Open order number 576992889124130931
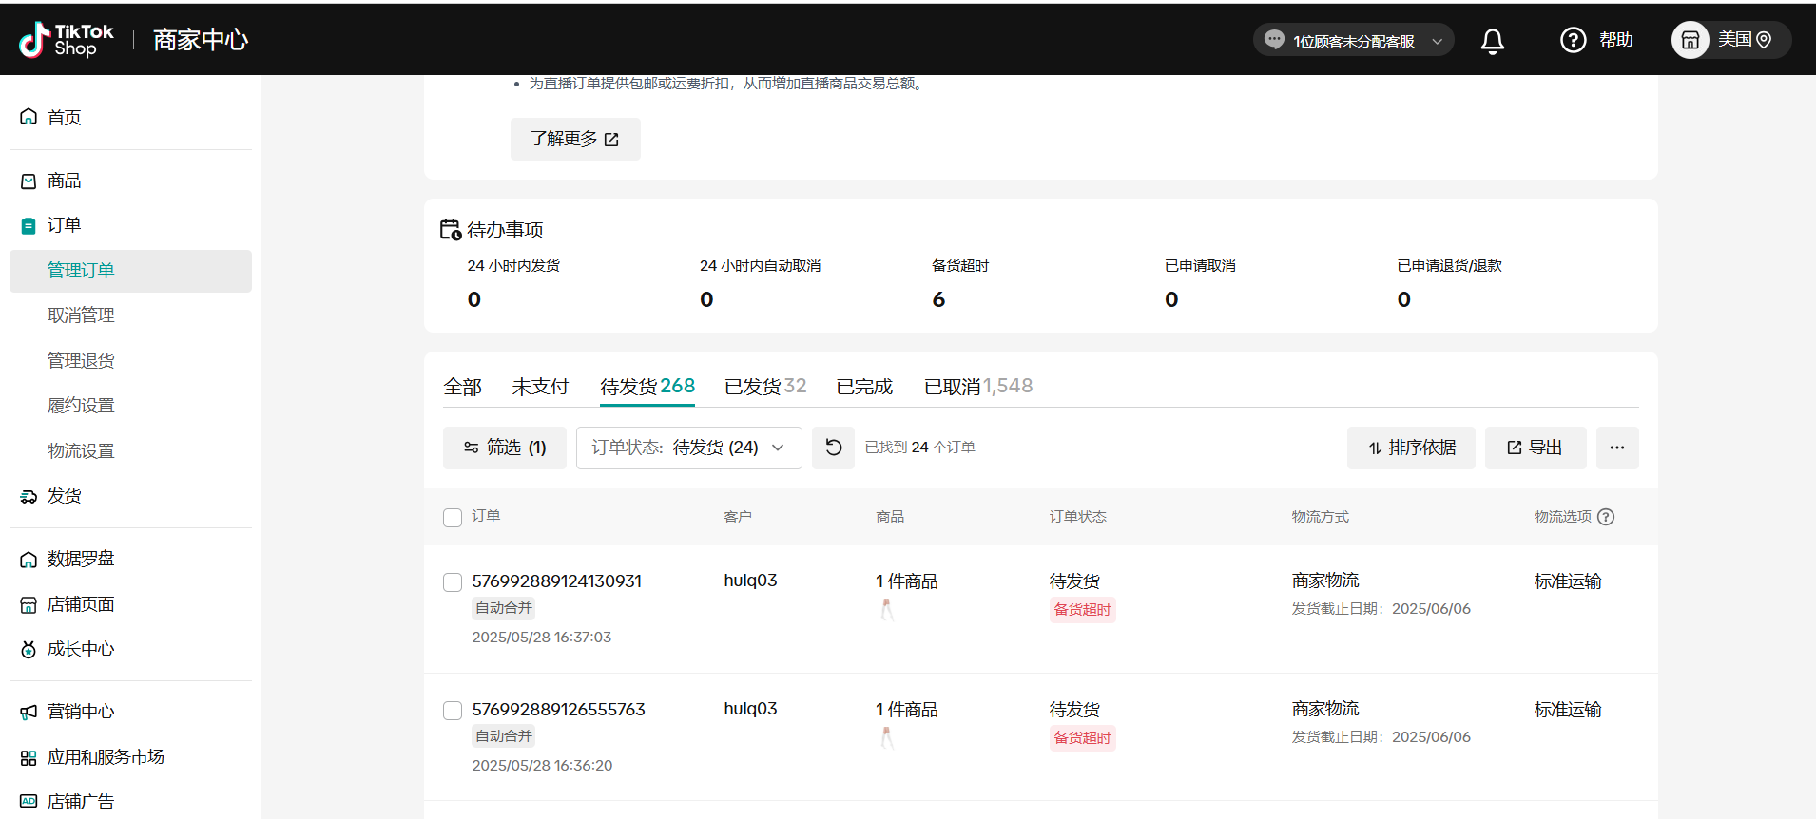The width and height of the screenshot is (1816, 819). (x=556, y=581)
